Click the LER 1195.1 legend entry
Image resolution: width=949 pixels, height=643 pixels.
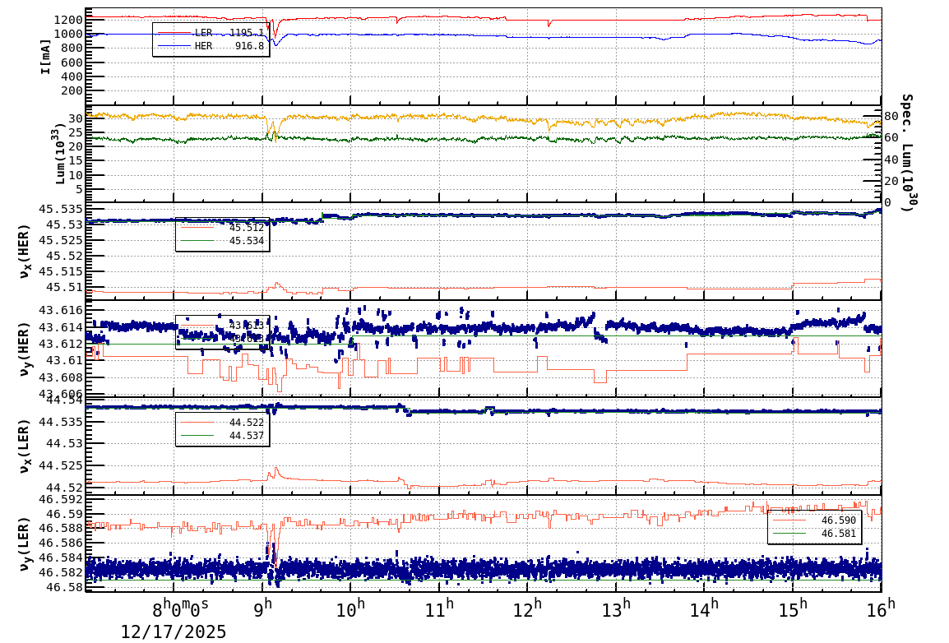[211, 33]
